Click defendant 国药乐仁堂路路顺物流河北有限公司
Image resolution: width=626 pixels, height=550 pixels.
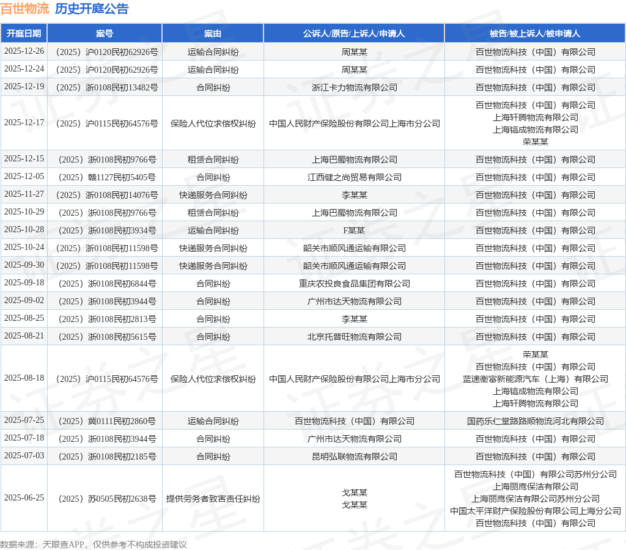click(535, 420)
